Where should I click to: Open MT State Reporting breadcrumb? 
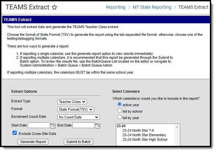pyautogui.click(x=152, y=7)
